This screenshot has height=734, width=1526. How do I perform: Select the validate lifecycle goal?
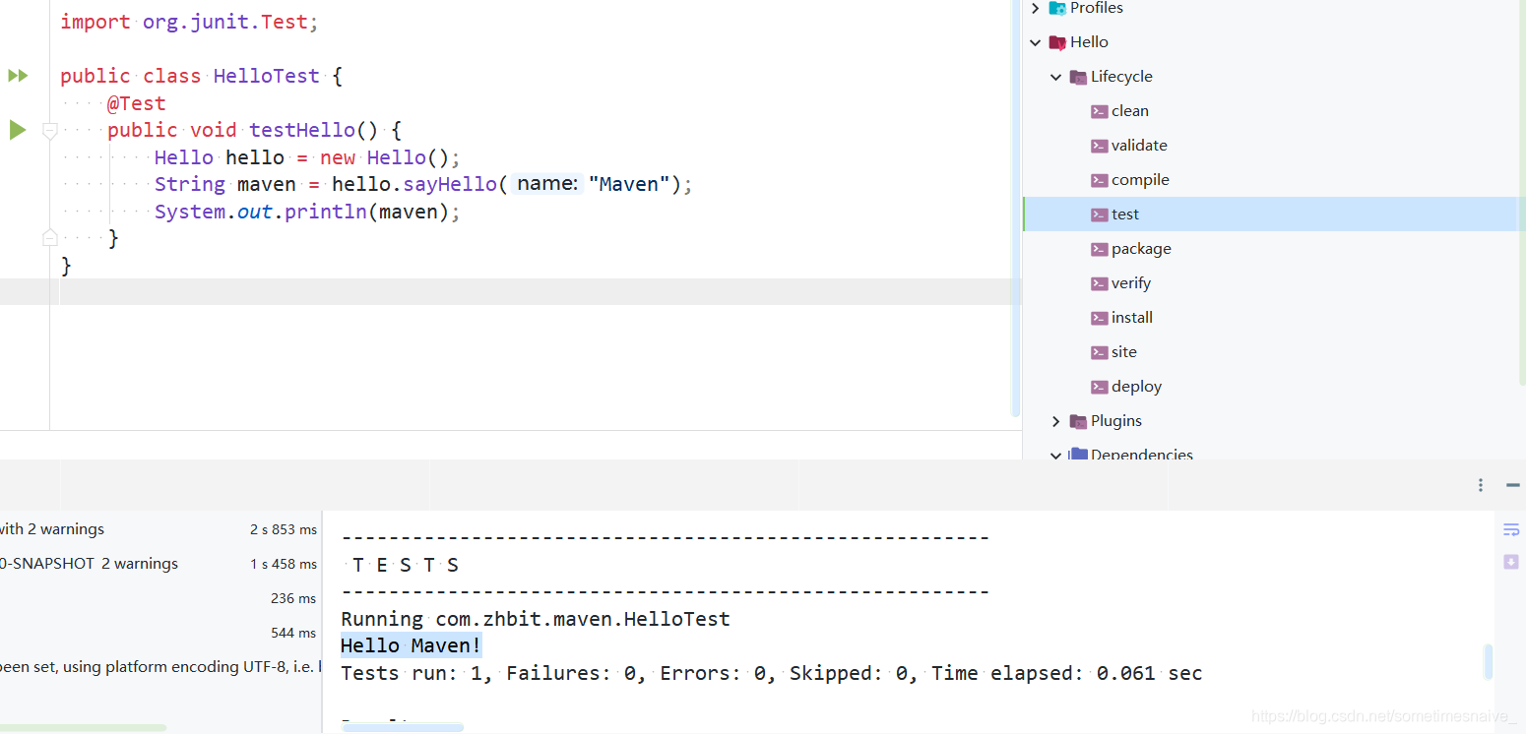[x=1274, y=146]
